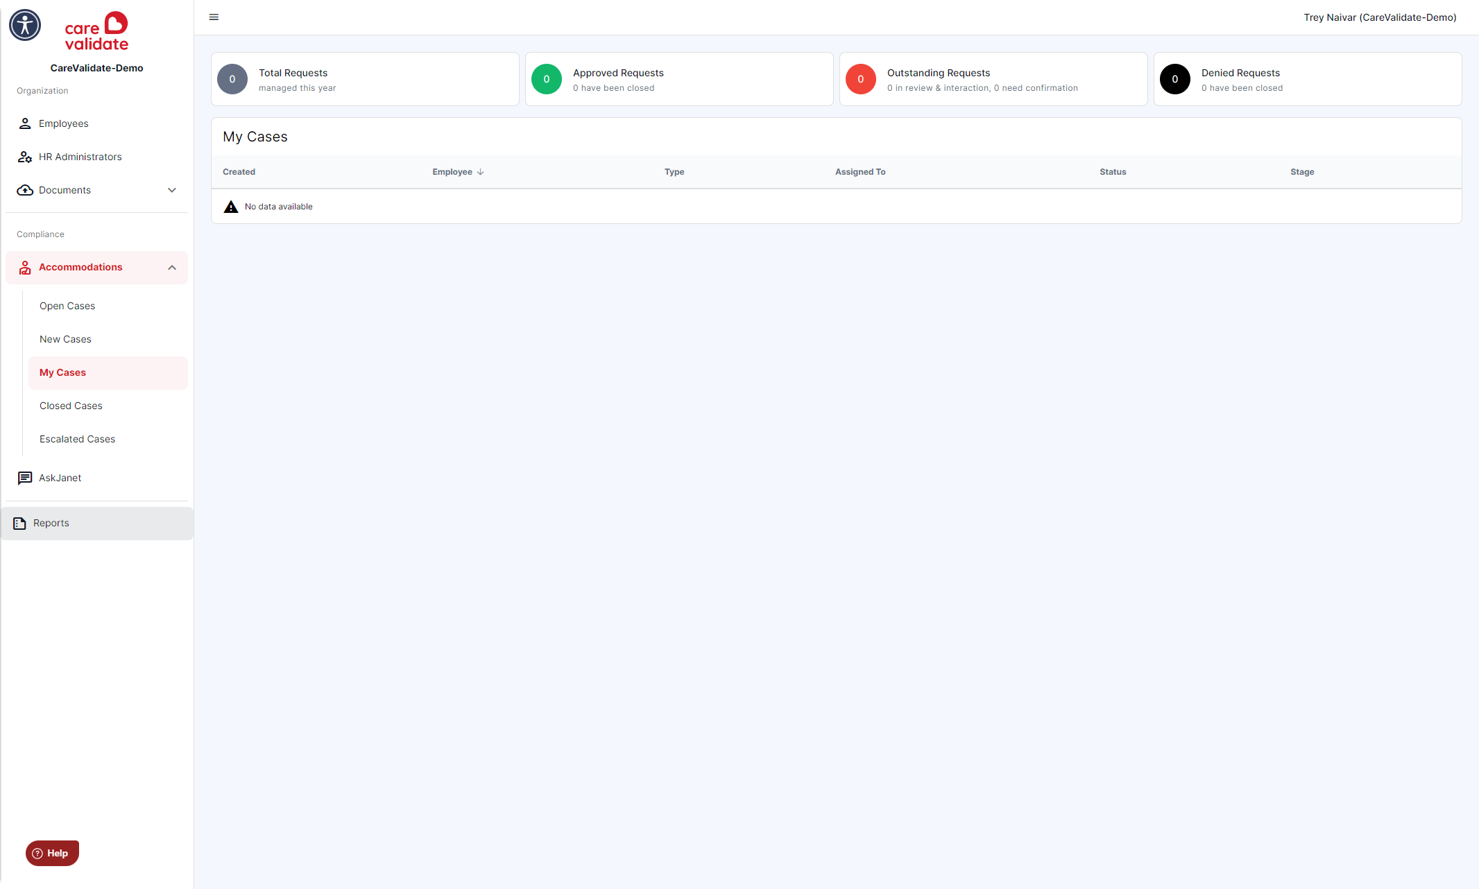This screenshot has width=1479, height=889.
Task: Click the Accommodations sidebar icon
Action: (x=25, y=268)
